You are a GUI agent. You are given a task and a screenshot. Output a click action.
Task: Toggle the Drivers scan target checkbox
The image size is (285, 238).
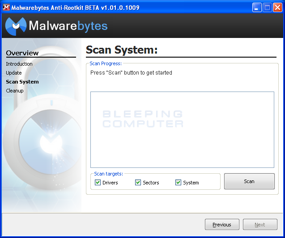98,182
